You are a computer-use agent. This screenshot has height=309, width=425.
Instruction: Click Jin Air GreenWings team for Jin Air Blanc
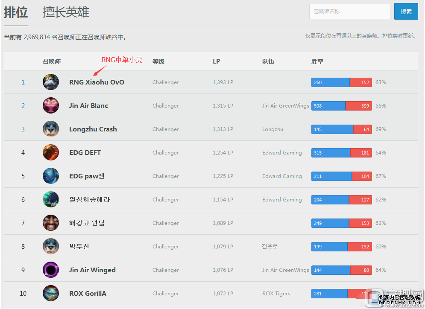[286, 105]
